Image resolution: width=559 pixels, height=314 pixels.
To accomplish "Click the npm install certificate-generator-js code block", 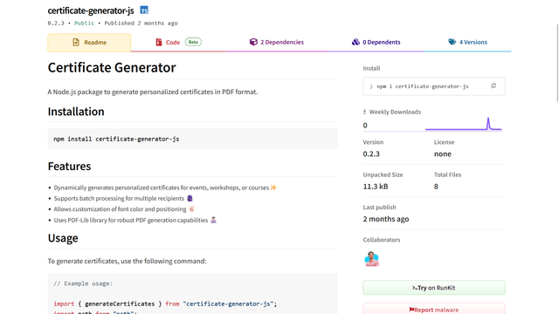I will (x=192, y=139).
